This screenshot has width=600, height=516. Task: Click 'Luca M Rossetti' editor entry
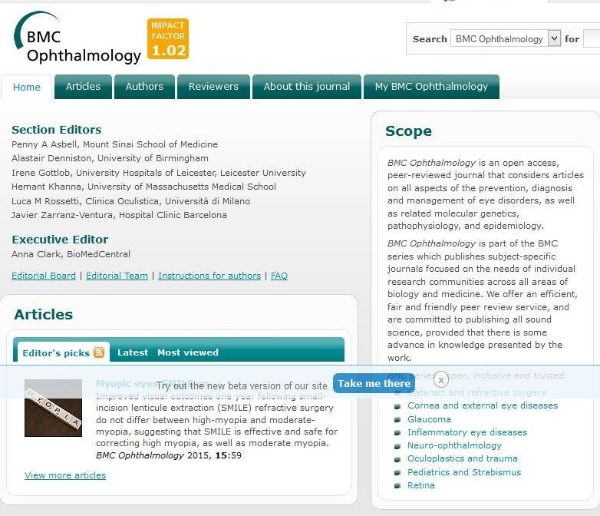coord(130,201)
